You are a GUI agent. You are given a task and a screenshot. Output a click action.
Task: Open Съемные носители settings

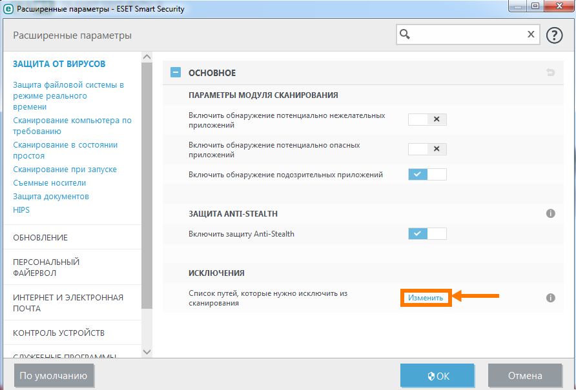tap(49, 182)
